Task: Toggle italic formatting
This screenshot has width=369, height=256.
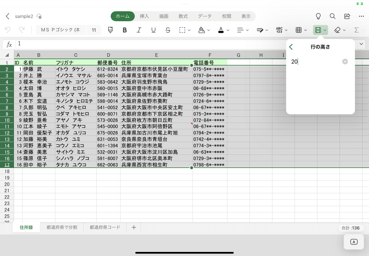Action: point(139,30)
